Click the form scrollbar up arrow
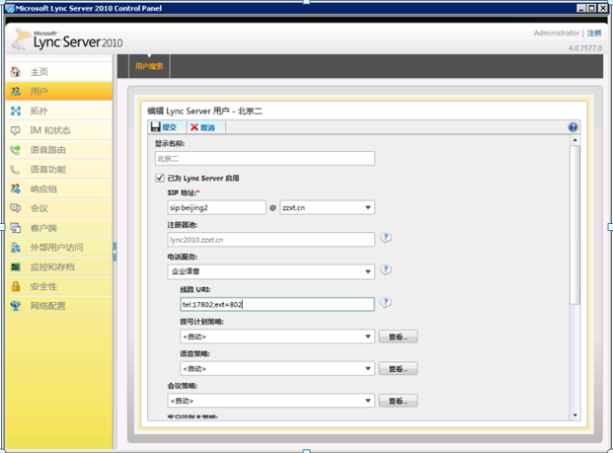 [575, 140]
